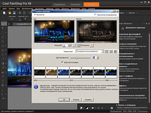Click the half-circle adjustment layer icon
The image size is (151, 113).
(87, 108)
